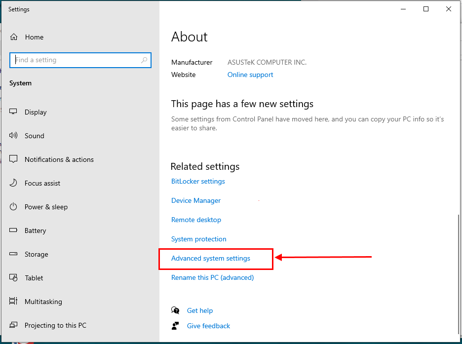Image resolution: width=462 pixels, height=344 pixels.
Task: Open the Online support link
Action: click(250, 75)
